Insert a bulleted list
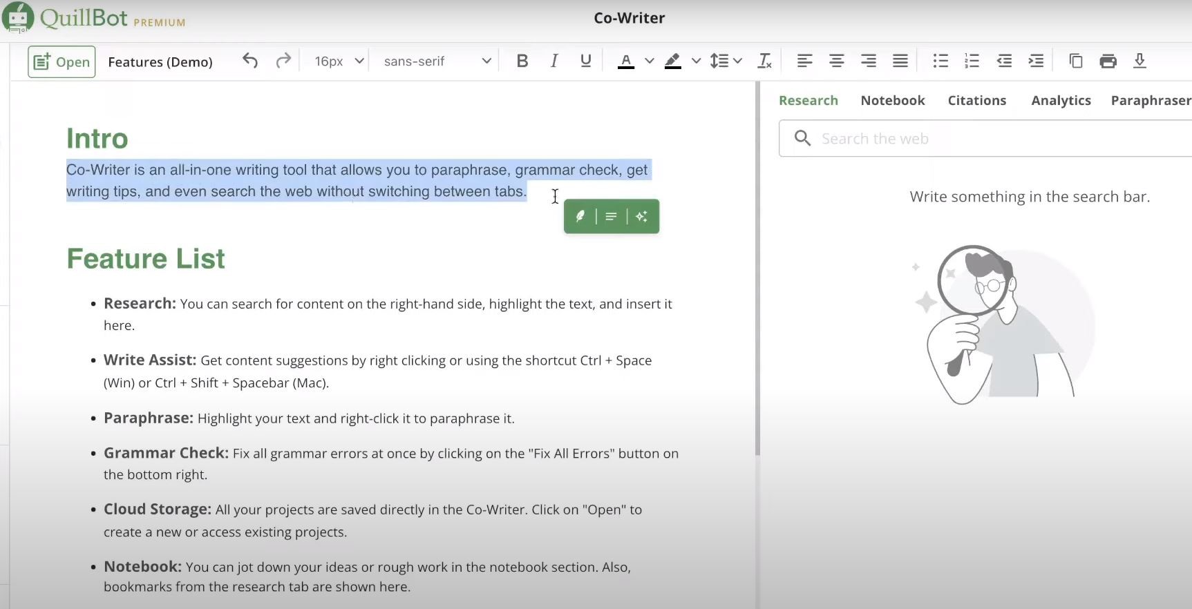 [x=940, y=61]
